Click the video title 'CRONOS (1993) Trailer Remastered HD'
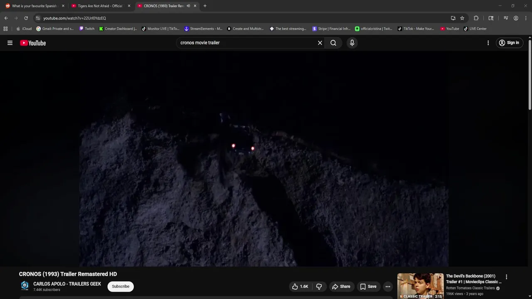 (68, 274)
